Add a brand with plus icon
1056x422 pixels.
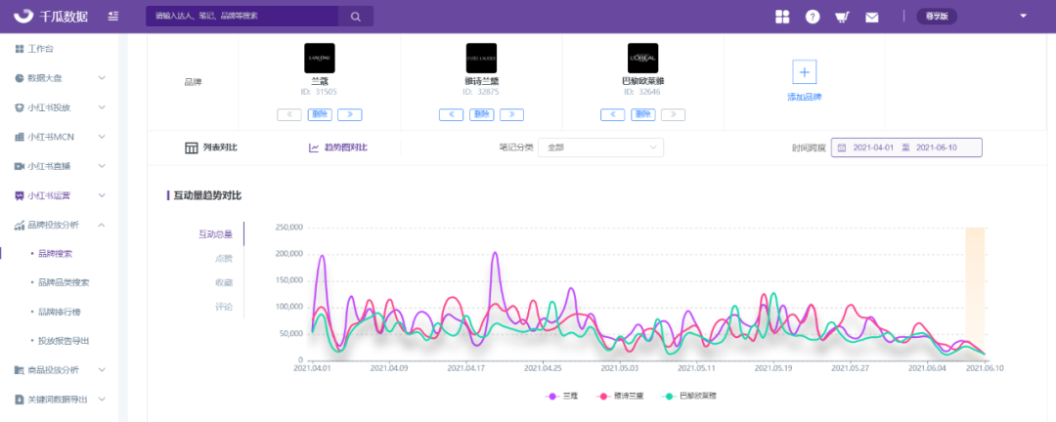point(804,71)
